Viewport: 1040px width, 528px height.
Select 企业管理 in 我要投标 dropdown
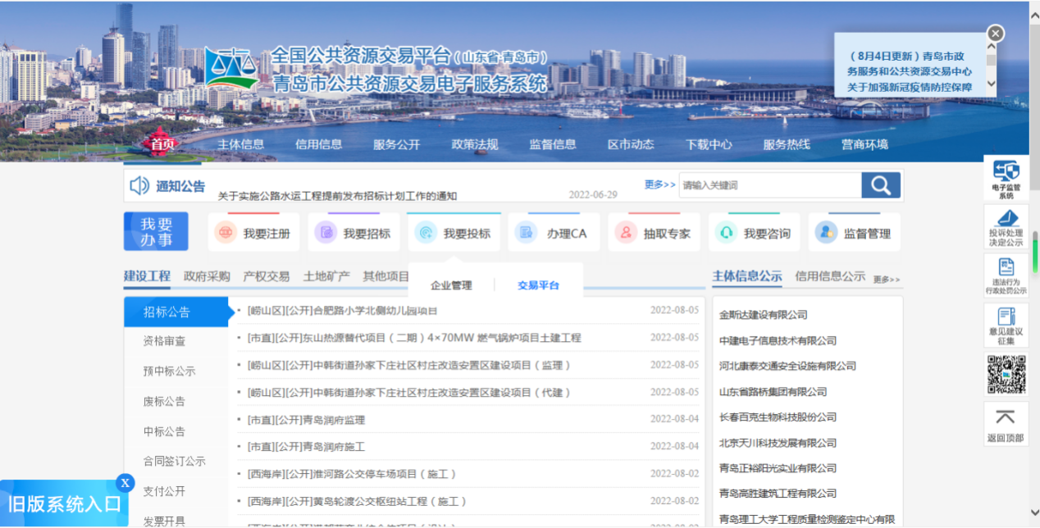coord(451,285)
